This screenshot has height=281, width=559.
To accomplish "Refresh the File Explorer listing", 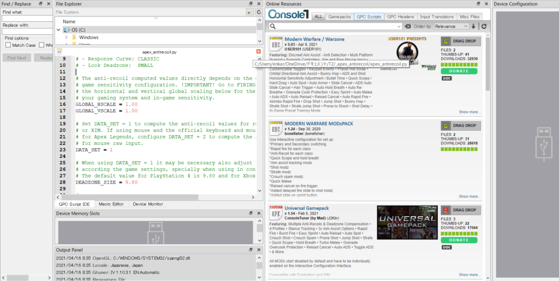I will point(259,12).
